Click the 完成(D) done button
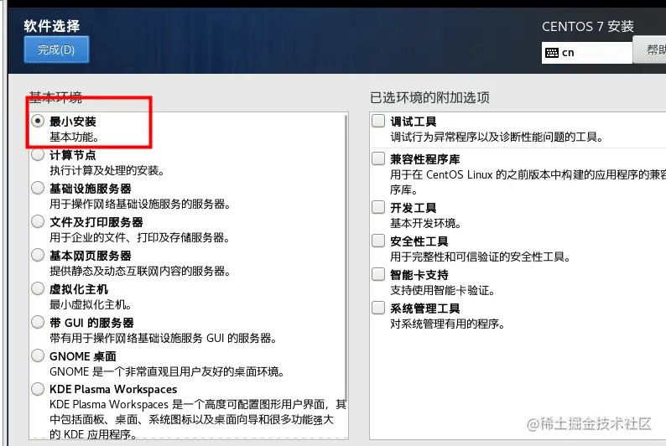The height and width of the screenshot is (446, 666). pos(56,49)
